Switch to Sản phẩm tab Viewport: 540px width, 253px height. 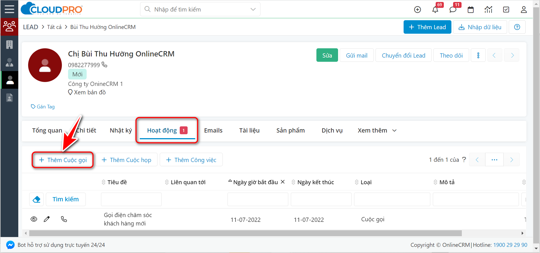[291, 131]
